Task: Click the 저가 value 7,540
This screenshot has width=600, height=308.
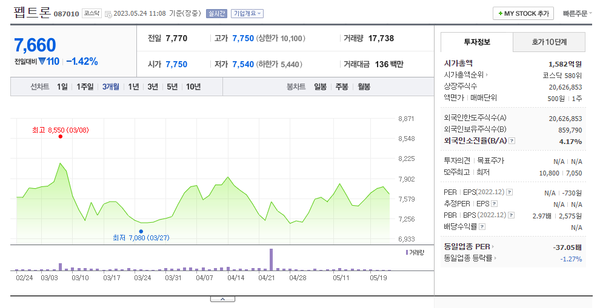Action: 243,64
